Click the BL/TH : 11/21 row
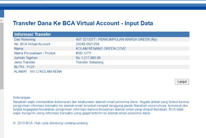Screen dimensions: 206x138 pos(24,67)
